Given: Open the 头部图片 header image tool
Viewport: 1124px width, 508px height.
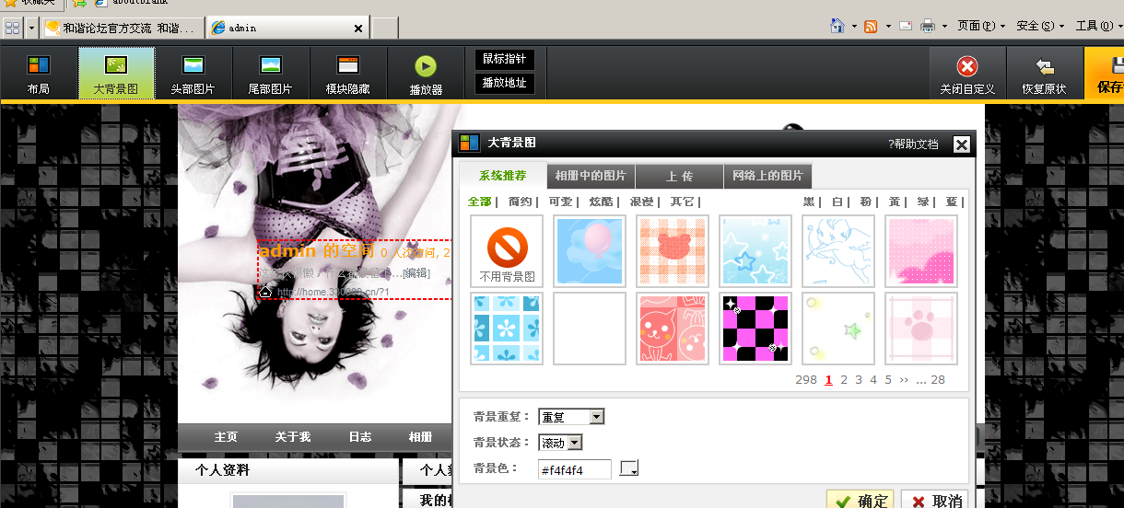Looking at the screenshot, I should coord(193,74).
